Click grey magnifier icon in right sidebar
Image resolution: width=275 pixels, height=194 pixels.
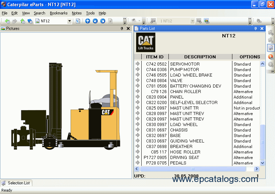(271, 65)
